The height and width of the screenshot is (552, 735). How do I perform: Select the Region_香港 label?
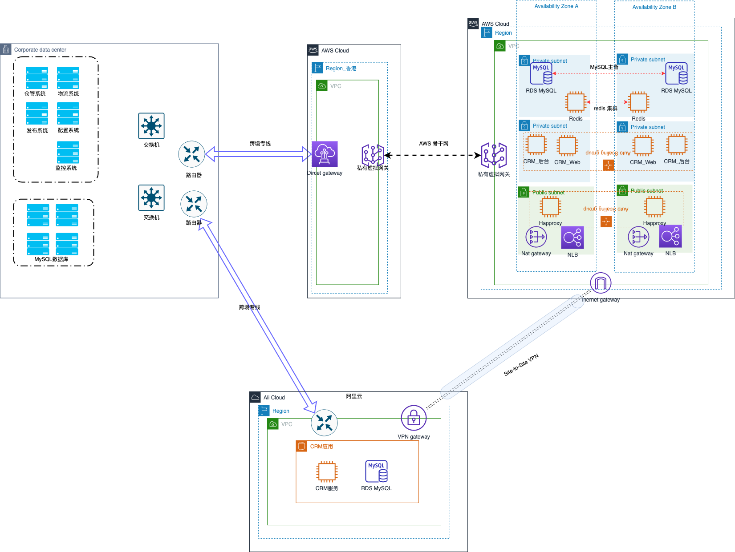(341, 68)
